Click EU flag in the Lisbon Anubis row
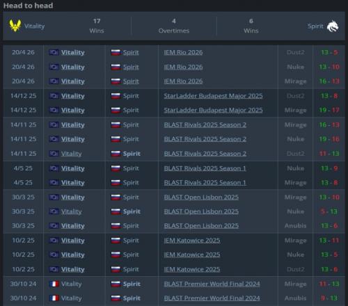The image size is (348, 306). pyautogui.click(x=54, y=226)
